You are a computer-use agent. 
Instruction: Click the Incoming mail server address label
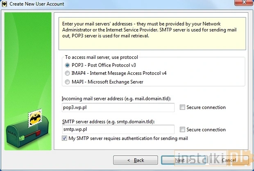(116, 99)
